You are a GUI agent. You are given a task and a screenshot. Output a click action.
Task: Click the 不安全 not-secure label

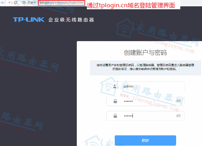pos(32,2)
